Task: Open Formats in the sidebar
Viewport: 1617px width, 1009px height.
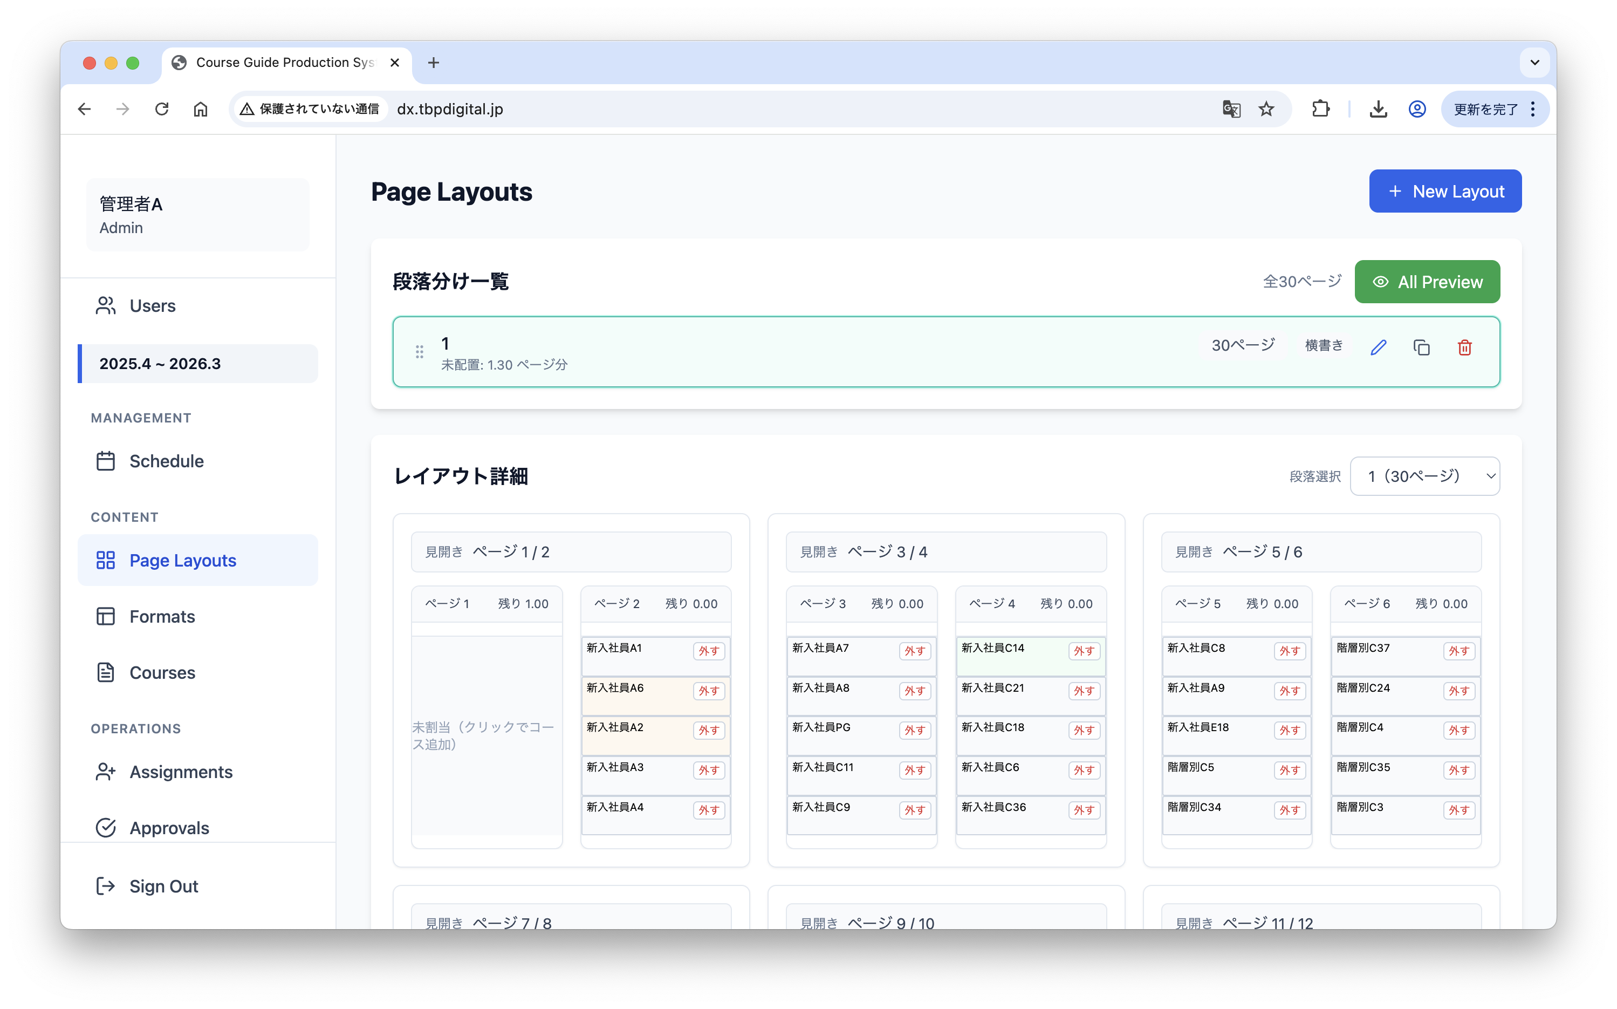Action: [x=161, y=616]
